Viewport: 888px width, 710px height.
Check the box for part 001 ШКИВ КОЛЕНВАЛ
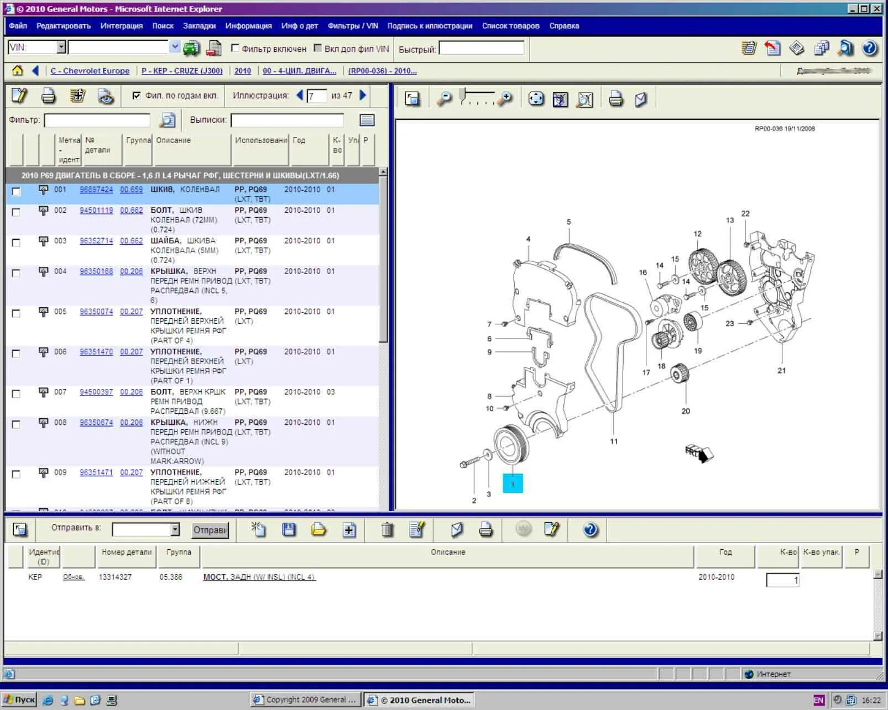click(16, 191)
